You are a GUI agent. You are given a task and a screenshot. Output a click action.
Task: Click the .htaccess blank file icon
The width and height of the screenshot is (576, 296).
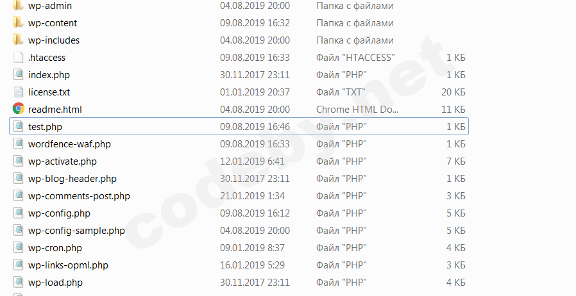point(18,58)
